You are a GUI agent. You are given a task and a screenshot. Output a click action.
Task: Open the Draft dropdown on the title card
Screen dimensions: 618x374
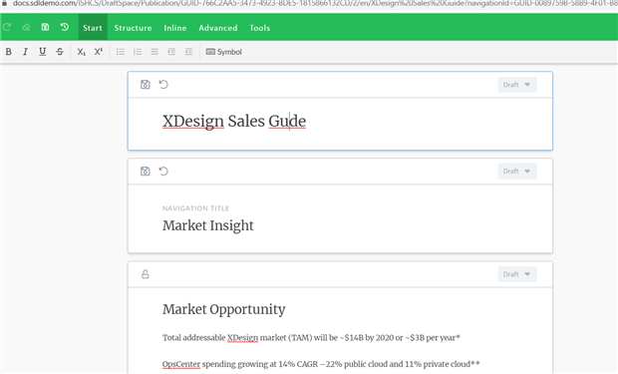tap(517, 85)
